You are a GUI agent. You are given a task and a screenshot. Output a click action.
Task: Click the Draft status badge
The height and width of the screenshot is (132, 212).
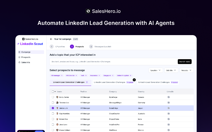tap(76, 39)
